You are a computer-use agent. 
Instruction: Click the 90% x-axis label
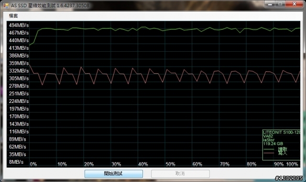(x=279, y=164)
